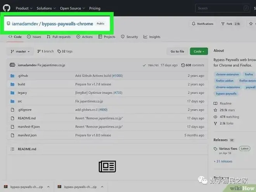Switch to the Code tab

tap(15, 37)
